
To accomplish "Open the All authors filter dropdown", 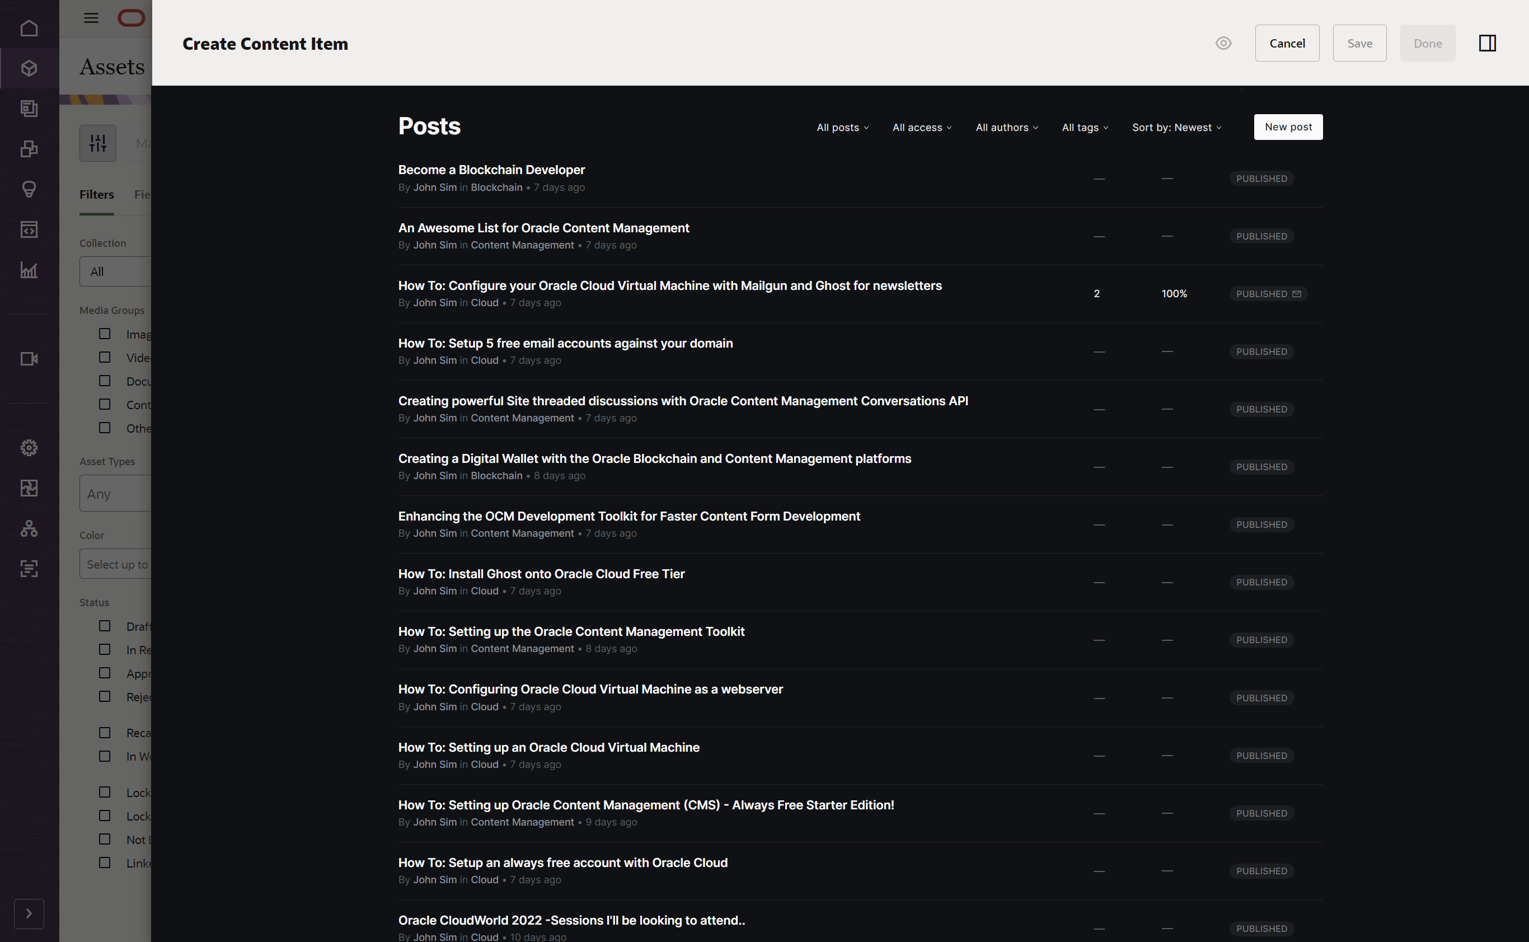I will click(1006, 127).
